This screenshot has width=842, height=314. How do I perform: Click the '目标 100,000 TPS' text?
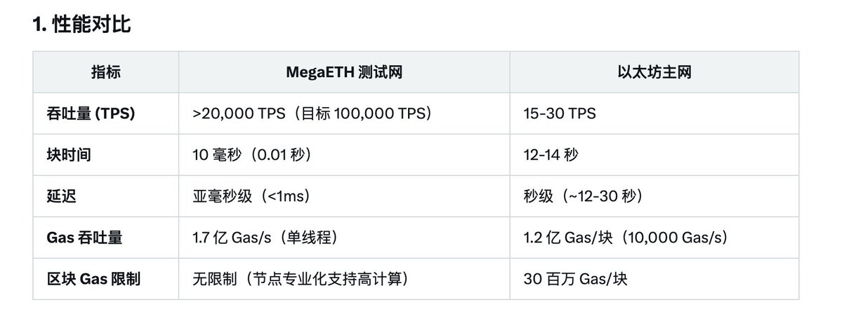click(x=362, y=114)
